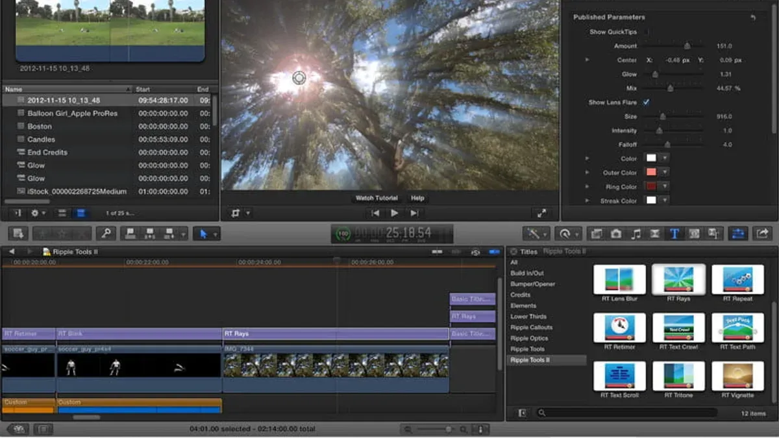Toggle the browser sidebar icon in Titles

coord(522,413)
